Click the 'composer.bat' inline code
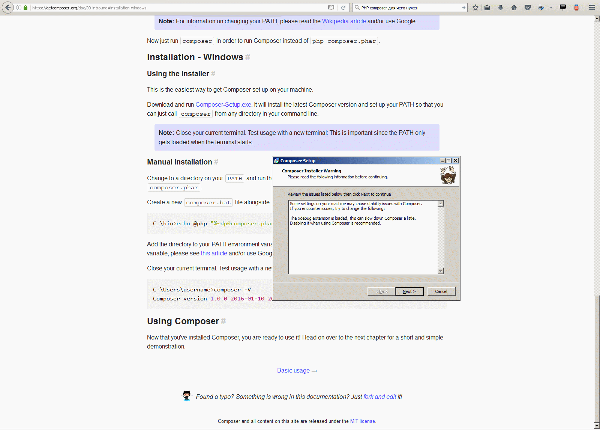 click(208, 203)
